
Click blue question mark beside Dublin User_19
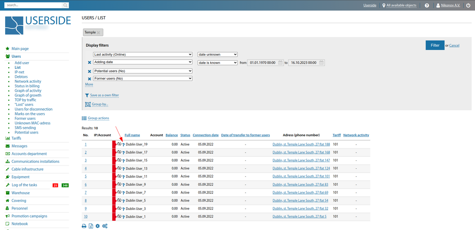click(123, 145)
